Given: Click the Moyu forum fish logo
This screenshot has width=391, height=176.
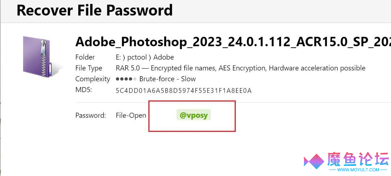Looking at the screenshot, I should [314, 161].
